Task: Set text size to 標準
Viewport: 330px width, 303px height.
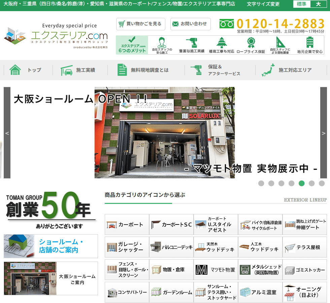Action: (302, 4)
